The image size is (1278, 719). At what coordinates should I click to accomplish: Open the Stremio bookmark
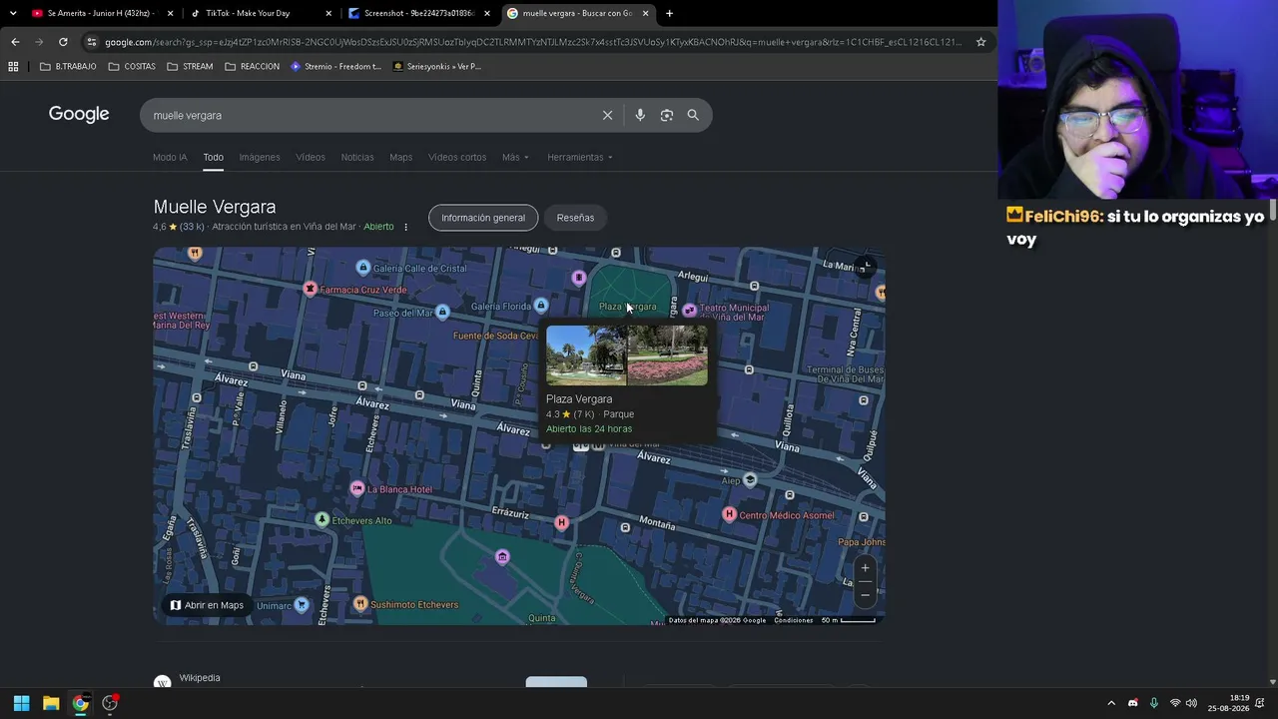[x=335, y=67]
